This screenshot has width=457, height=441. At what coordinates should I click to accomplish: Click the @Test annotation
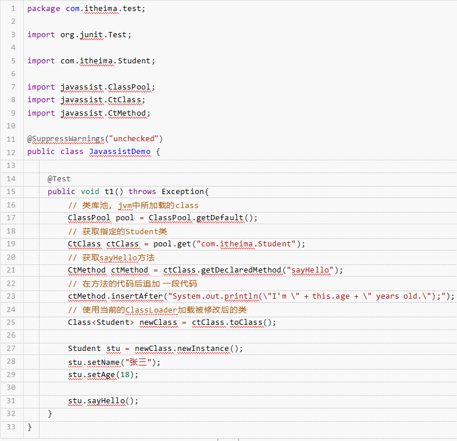(x=59, y=179)
